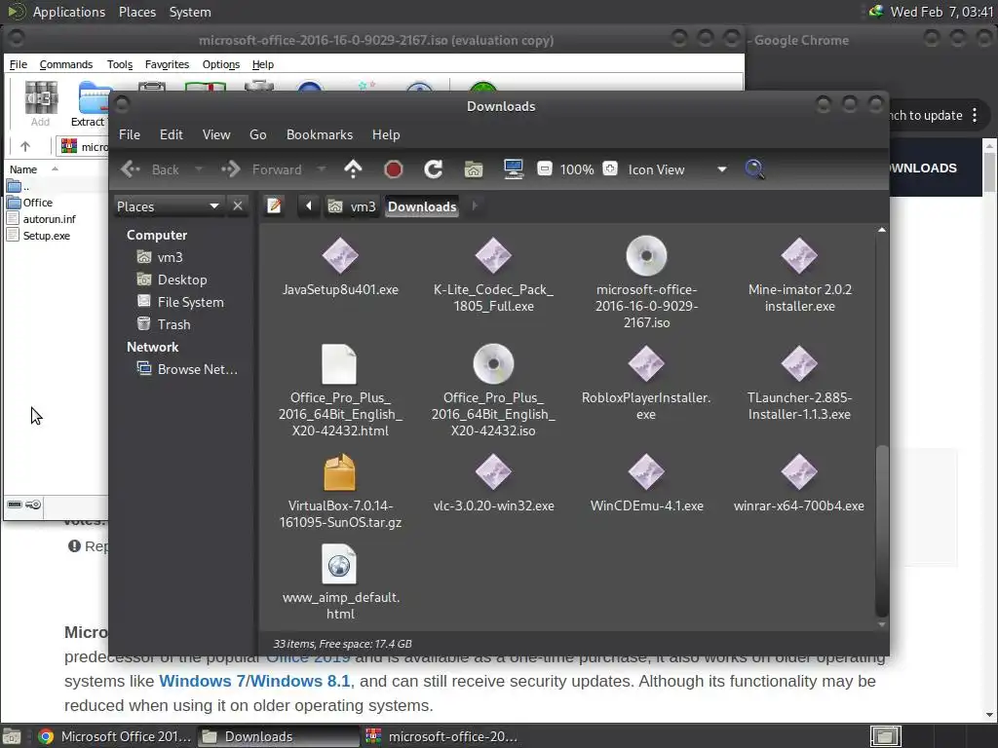Select winrar-x64-700b4.exe file

pyautogui.click(x=799, y=483)
